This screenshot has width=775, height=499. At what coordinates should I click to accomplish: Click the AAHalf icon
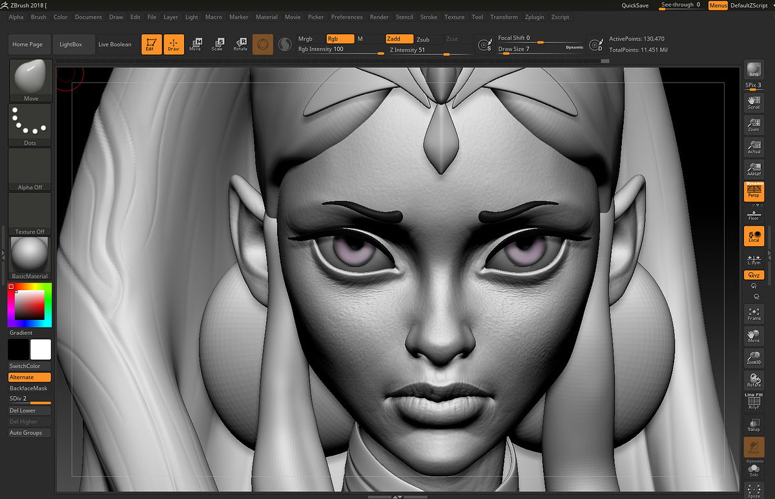[x=754, y=169]
